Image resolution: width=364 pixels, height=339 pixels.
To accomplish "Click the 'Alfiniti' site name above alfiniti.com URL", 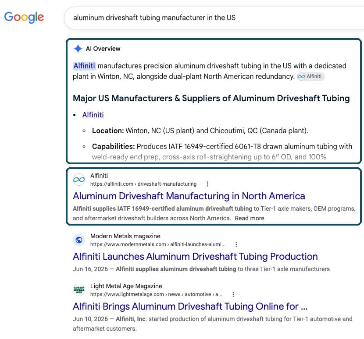I will [x=99, y=176].
